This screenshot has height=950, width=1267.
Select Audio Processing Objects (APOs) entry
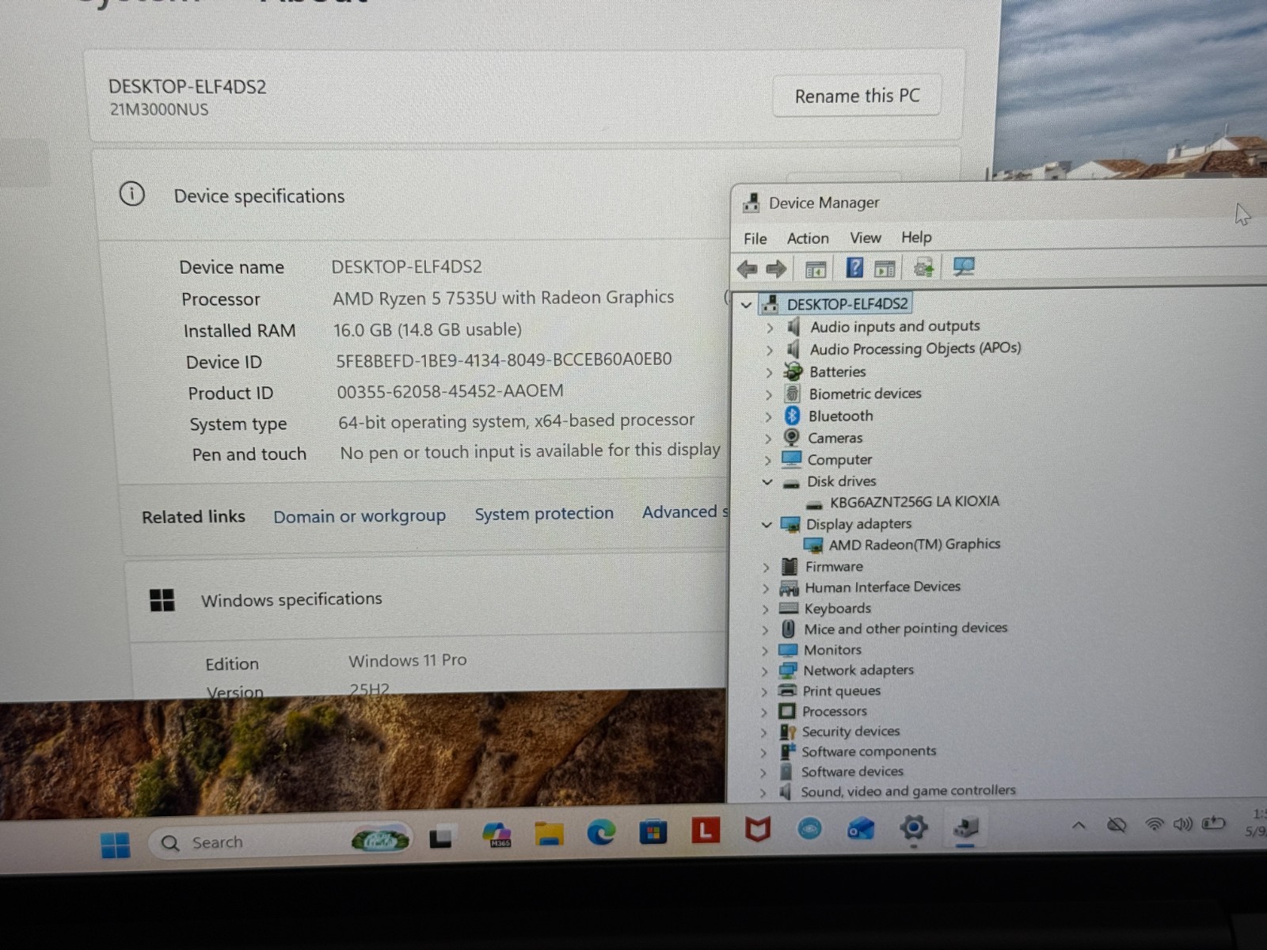point(915,349)
